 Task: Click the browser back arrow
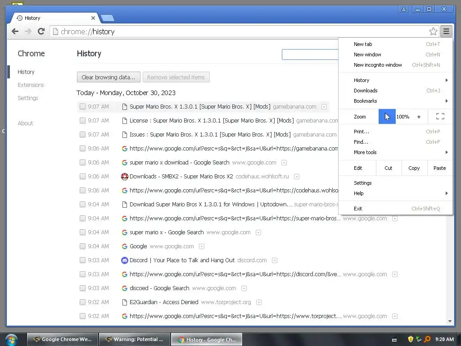tap(15, 32)
